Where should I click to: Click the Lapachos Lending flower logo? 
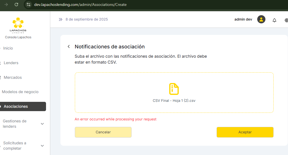(18, 23)
